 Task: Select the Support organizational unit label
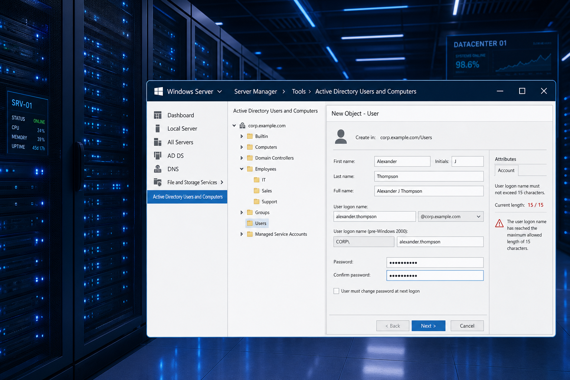pos(269,202)
